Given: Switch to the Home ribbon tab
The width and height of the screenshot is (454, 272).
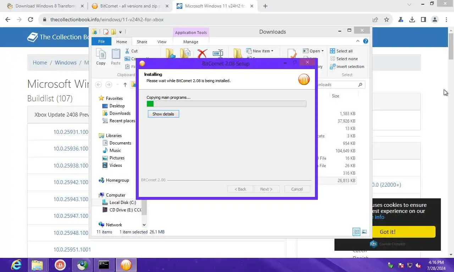Looking at the screenshot, I should pos(122,42).
